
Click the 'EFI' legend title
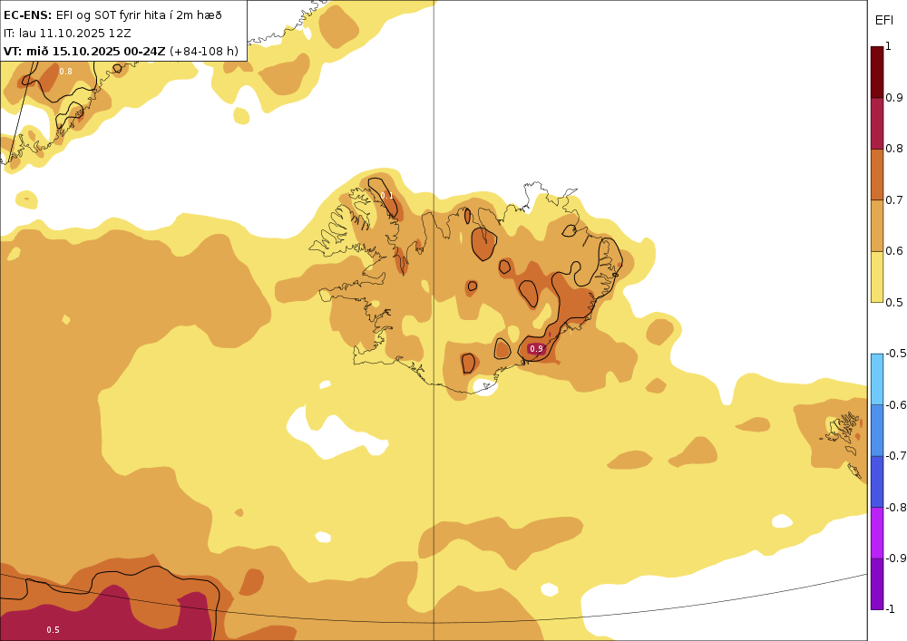pyautogui.click(x=883, y=21)
